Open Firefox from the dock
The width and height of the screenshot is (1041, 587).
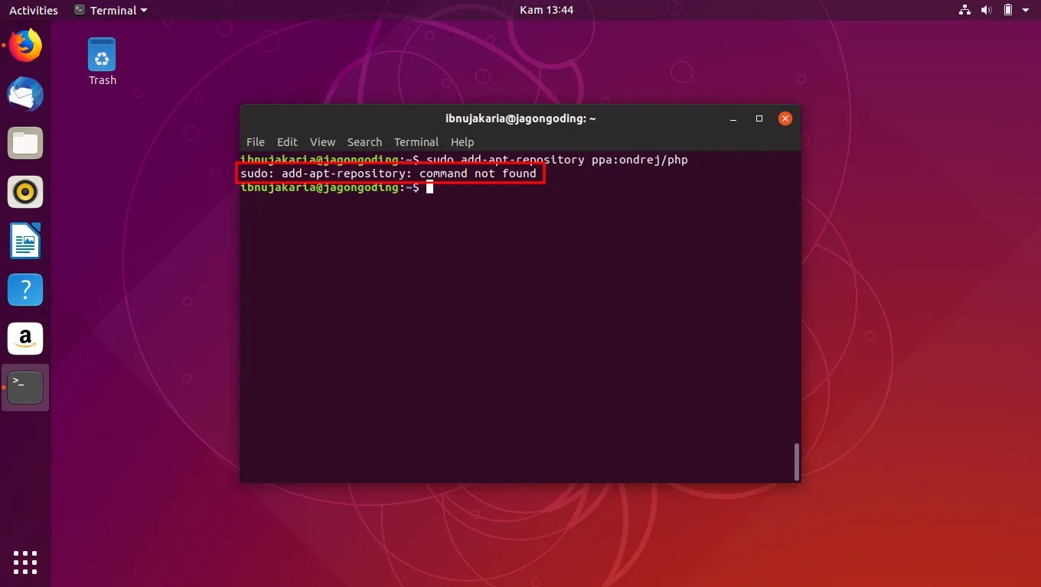[25, 45]
